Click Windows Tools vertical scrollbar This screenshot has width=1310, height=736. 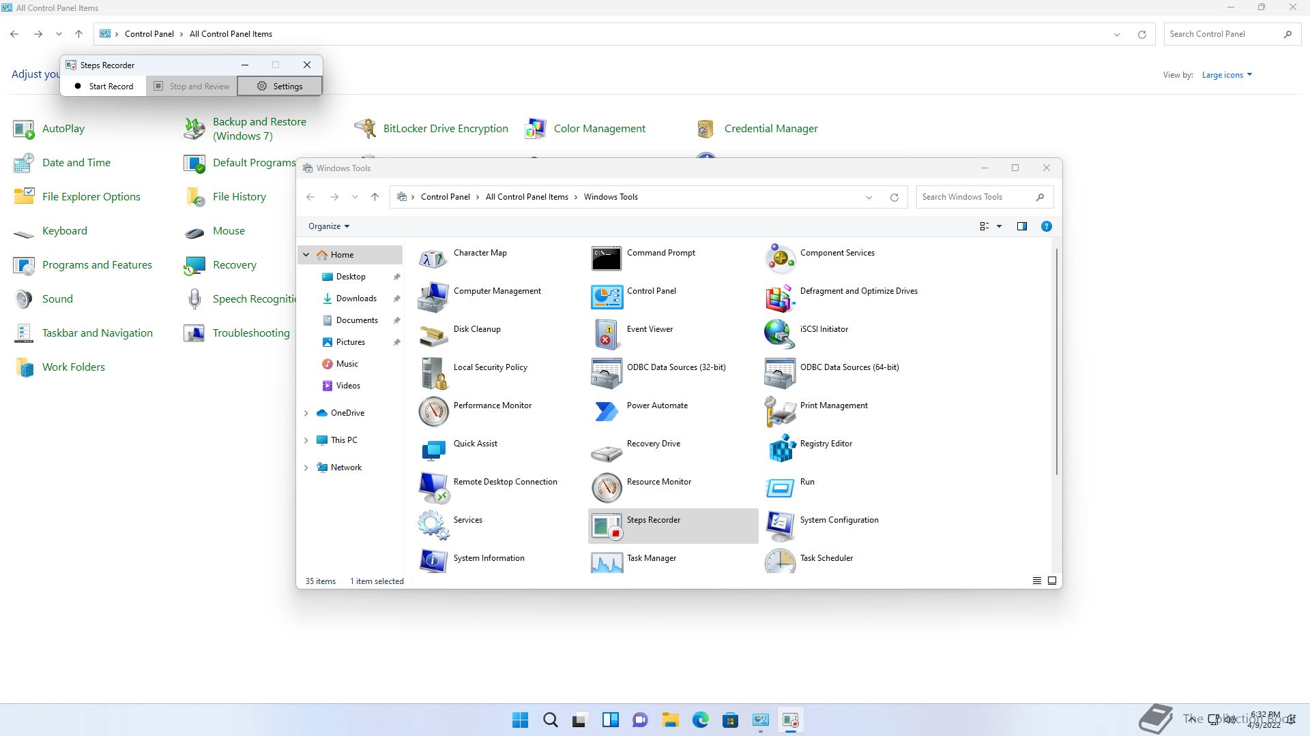[x=1057, y=361]
